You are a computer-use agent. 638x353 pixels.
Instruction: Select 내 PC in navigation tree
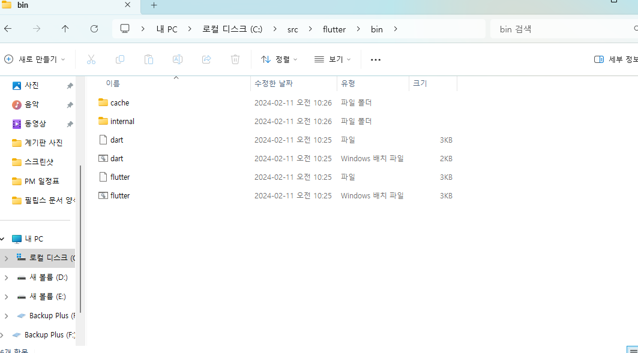point(34,239)
